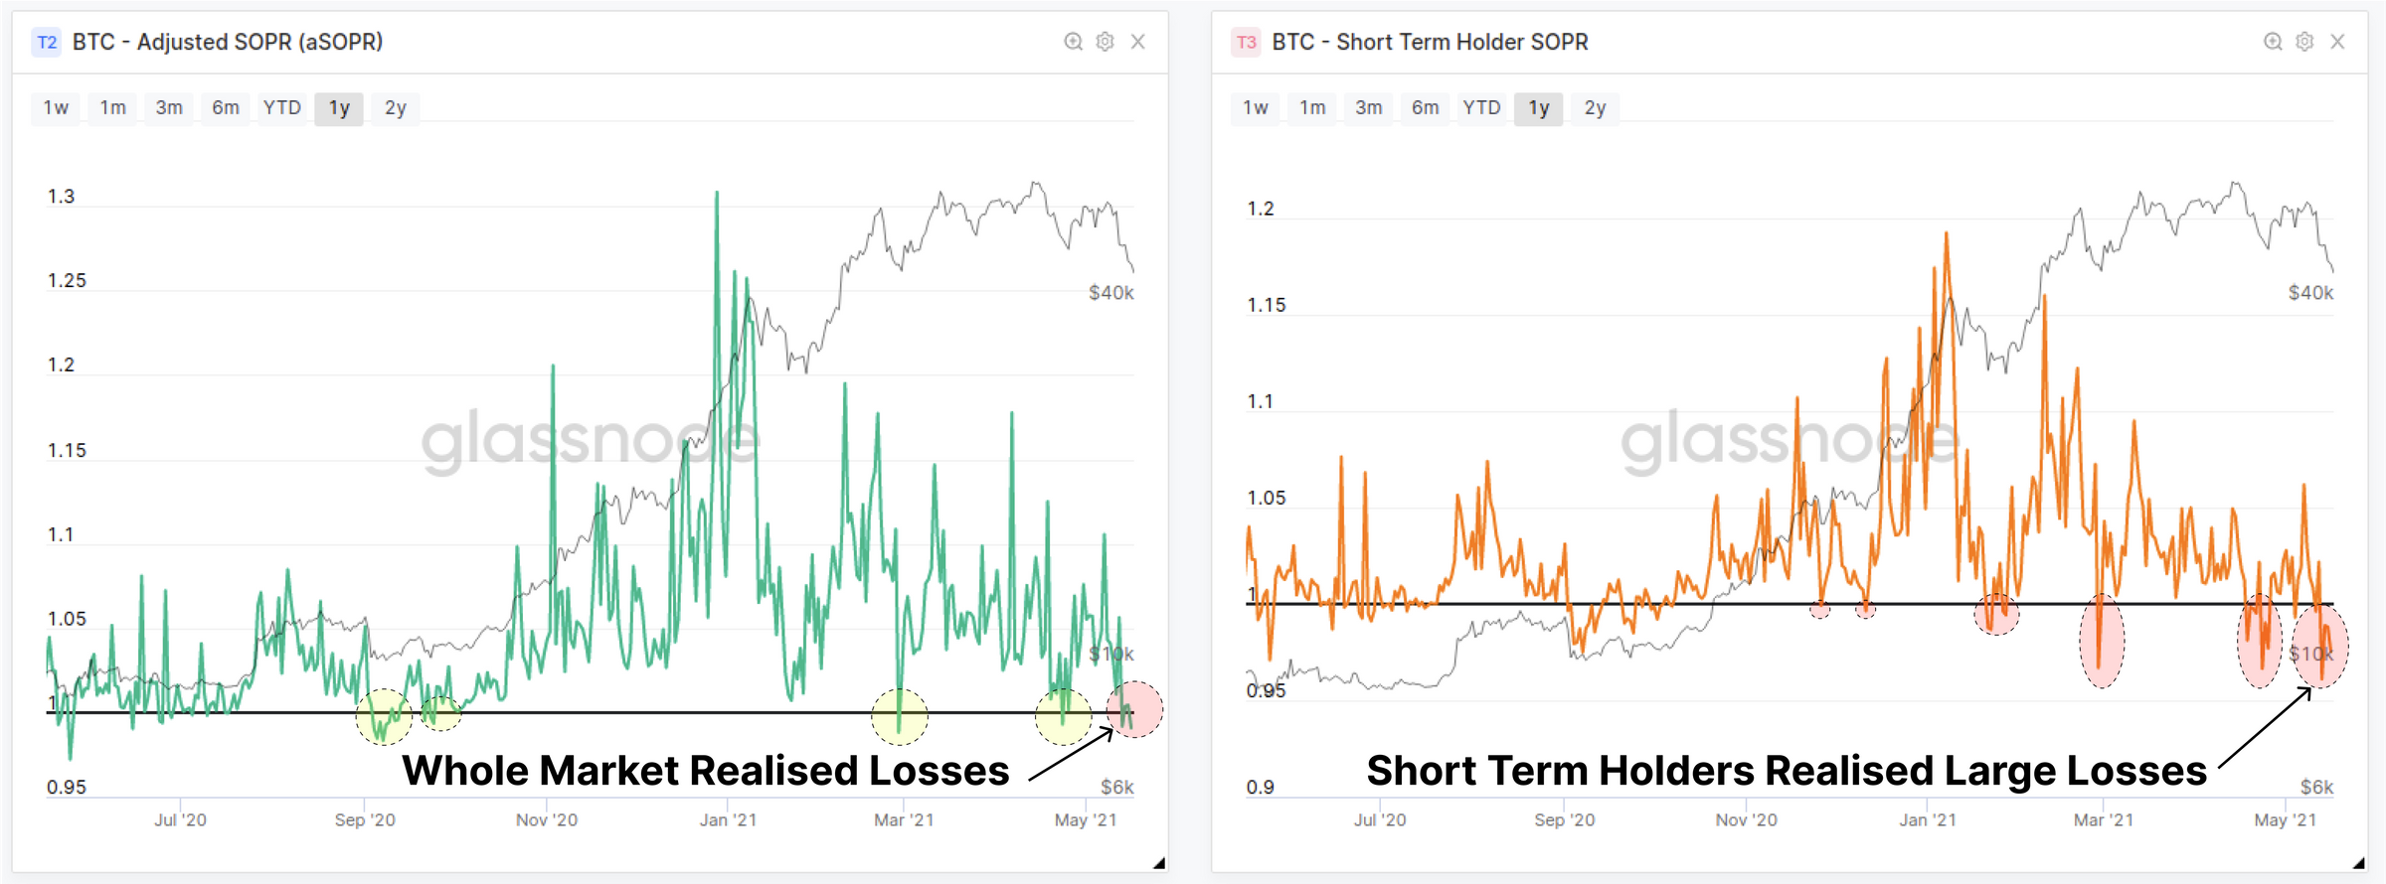Zoom the Short Term Holder SOPR chart
This screenshot has width=2386, height=884.
(x=2273, y=42)
